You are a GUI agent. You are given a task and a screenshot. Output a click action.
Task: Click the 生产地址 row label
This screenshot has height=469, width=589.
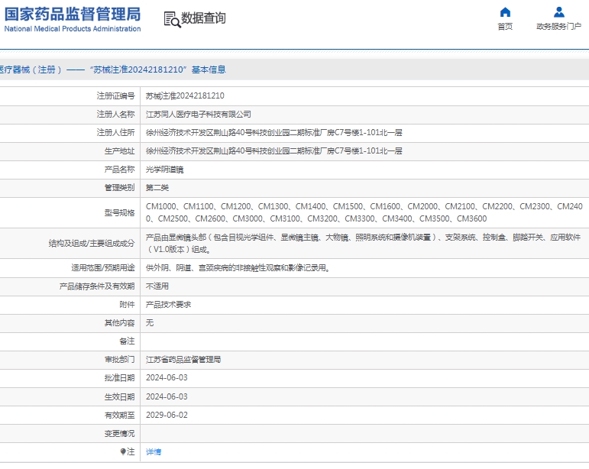[119, 151]
